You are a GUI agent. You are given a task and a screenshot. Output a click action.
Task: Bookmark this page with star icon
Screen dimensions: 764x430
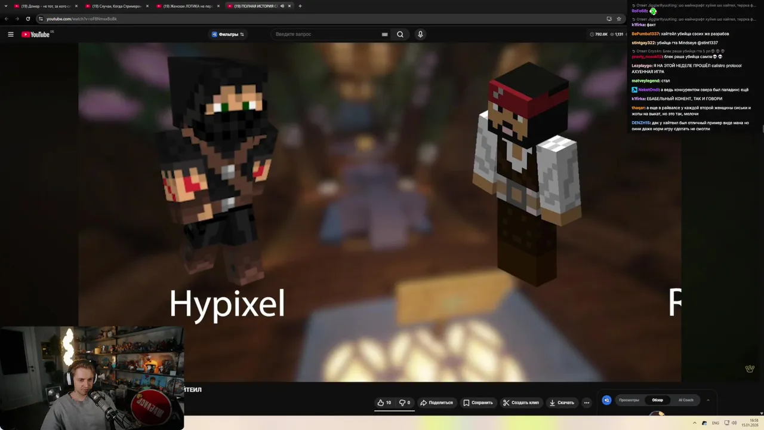619,19
